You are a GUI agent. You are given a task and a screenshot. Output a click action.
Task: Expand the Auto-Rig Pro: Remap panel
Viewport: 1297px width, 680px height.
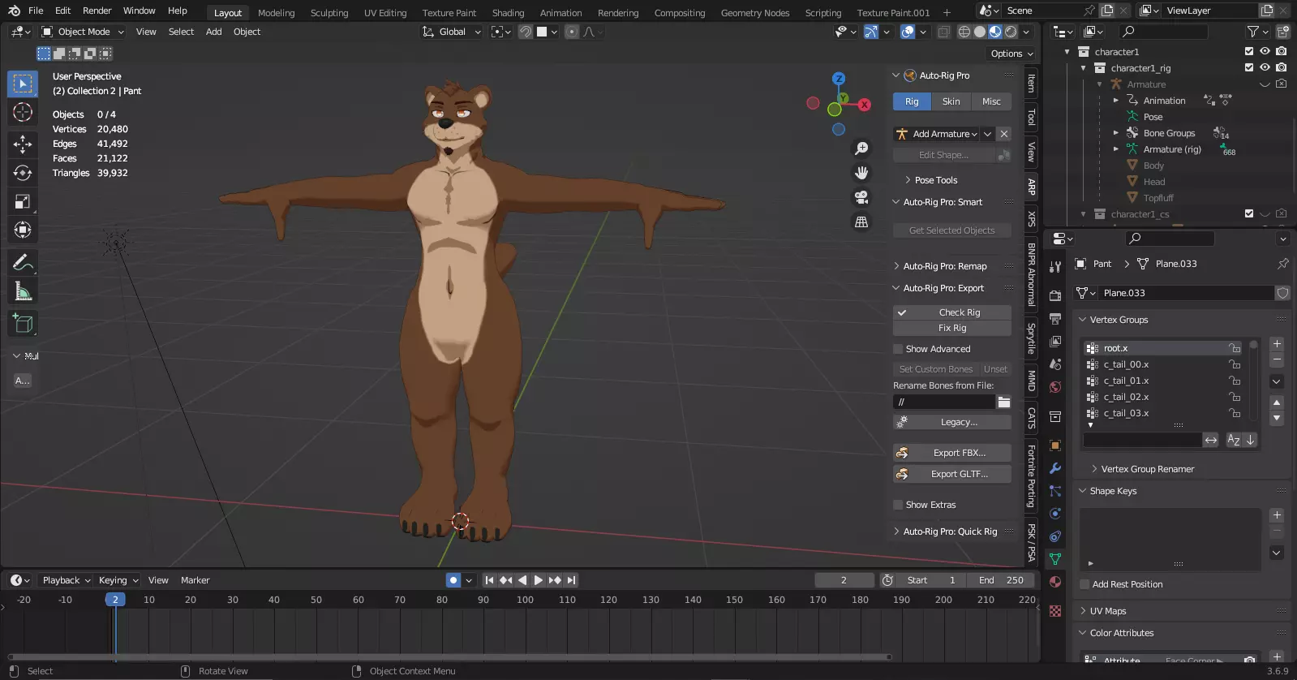[944, 266]
